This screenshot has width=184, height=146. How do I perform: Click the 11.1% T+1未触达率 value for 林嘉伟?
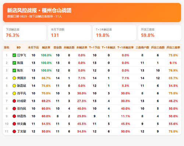coord(125,116)
